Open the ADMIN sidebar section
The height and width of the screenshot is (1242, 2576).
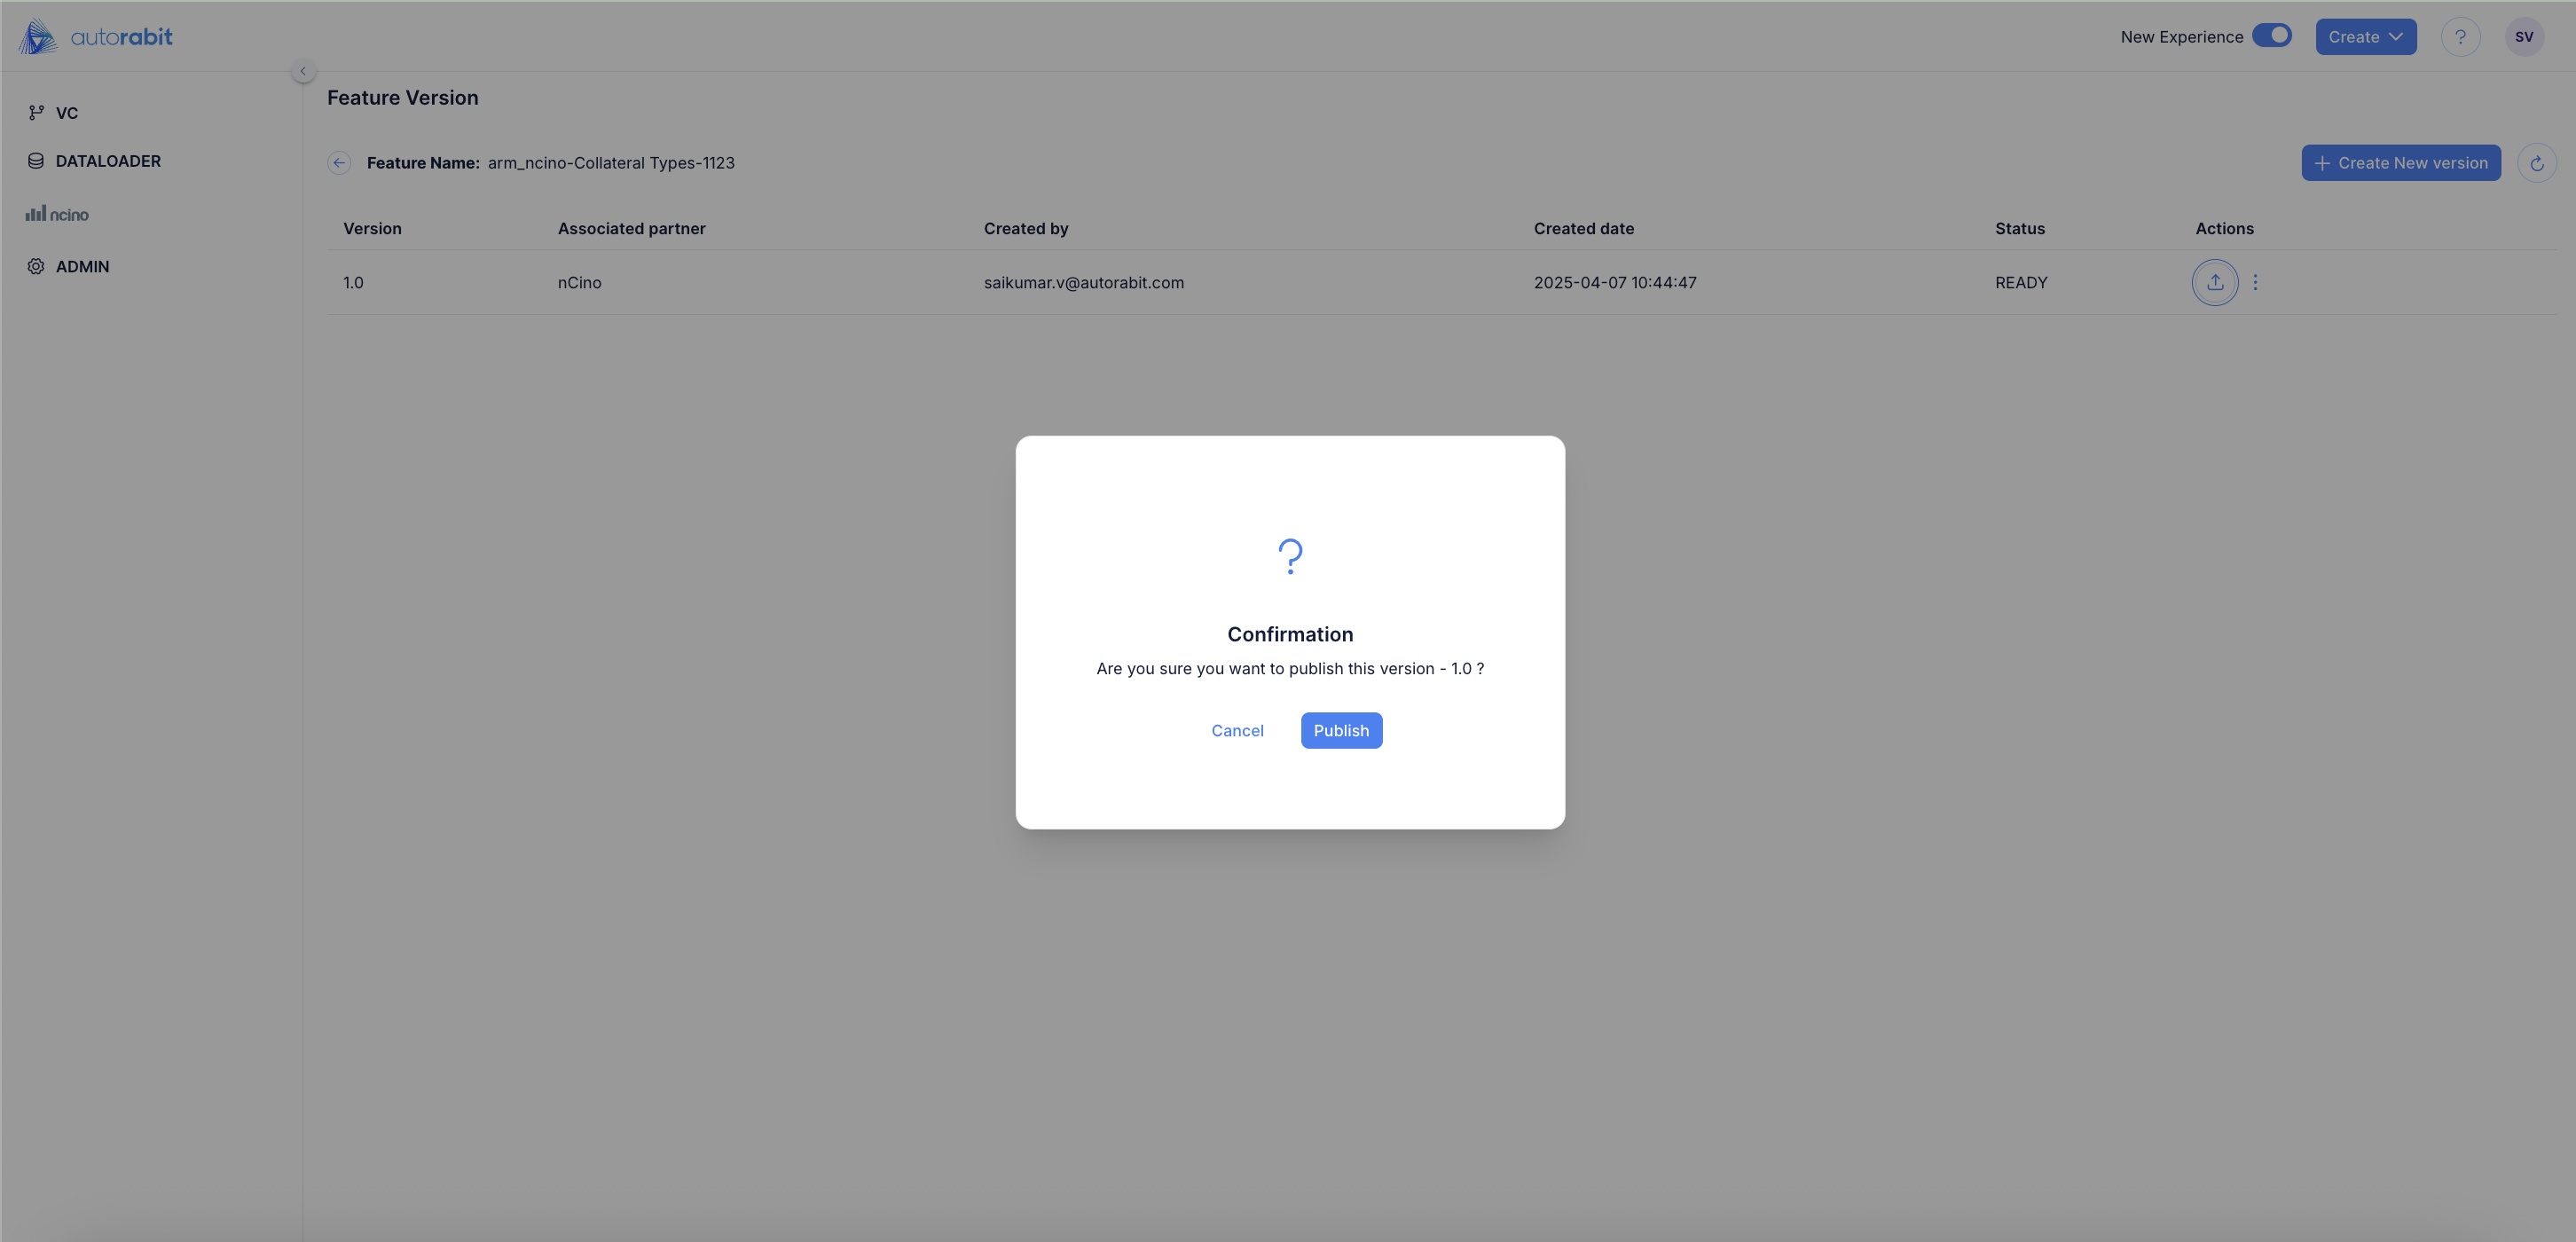point(82,266)
